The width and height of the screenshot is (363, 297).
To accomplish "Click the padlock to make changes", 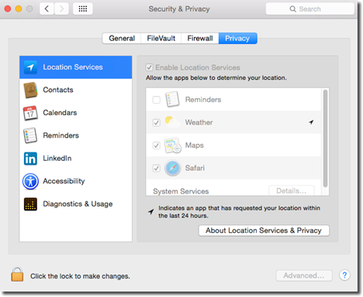I will (x=17, y=274).
